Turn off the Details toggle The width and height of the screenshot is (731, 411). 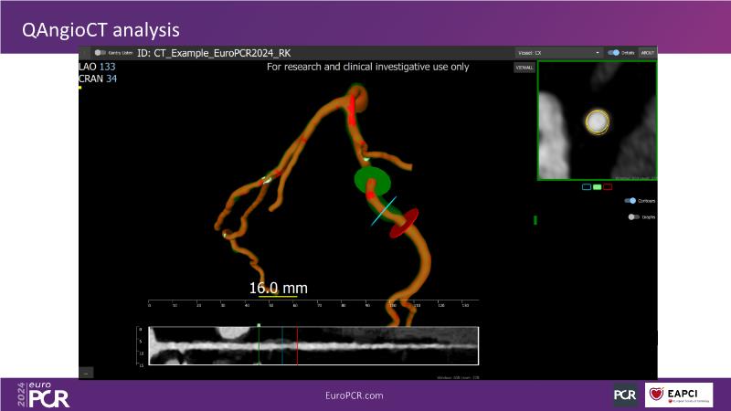(x=614, y=53)
